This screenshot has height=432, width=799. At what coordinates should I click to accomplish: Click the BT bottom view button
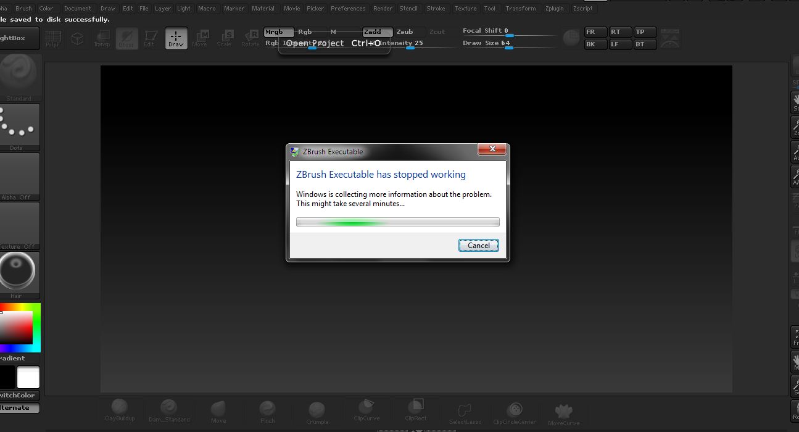[645, 44]
